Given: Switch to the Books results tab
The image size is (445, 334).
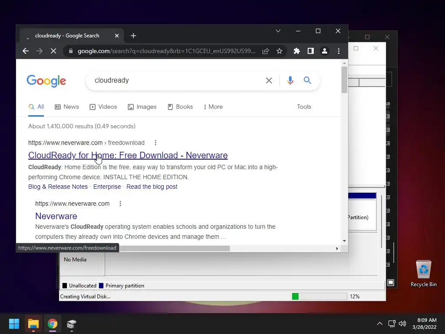Looking at the screenshot, I should (180, 107).
